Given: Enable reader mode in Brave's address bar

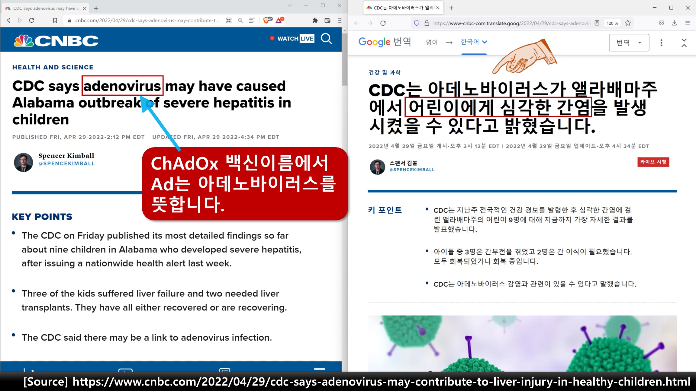Looking at the screenshot, I should pyautogui.click(x=252, y=20).
